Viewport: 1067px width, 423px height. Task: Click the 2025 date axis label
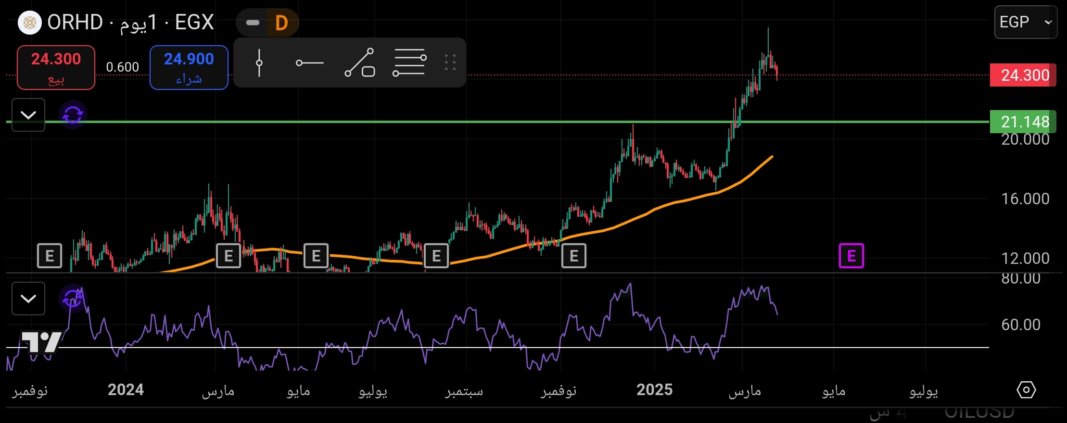coord(654,390)
